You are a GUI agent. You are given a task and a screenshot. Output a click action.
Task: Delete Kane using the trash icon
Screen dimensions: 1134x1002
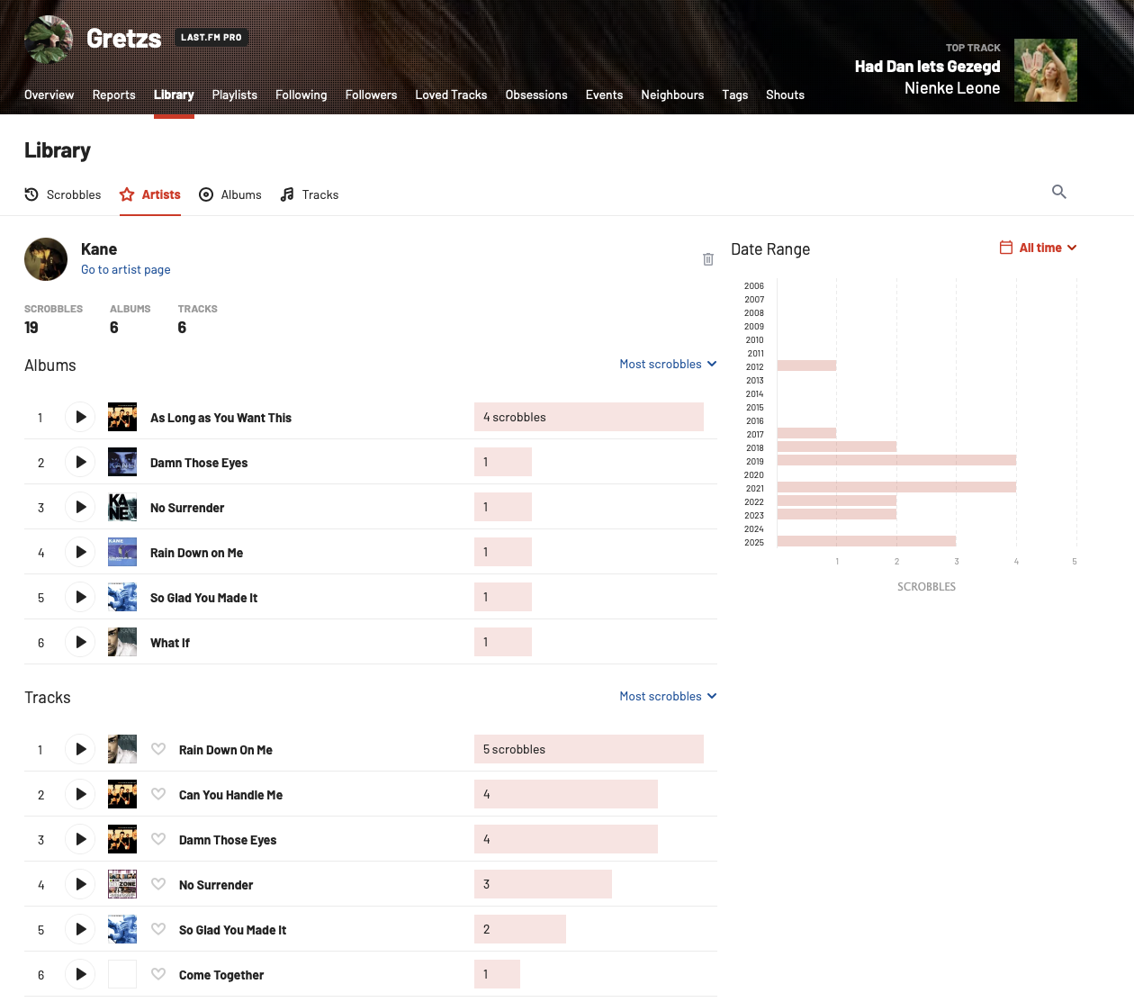pos(708,259)
